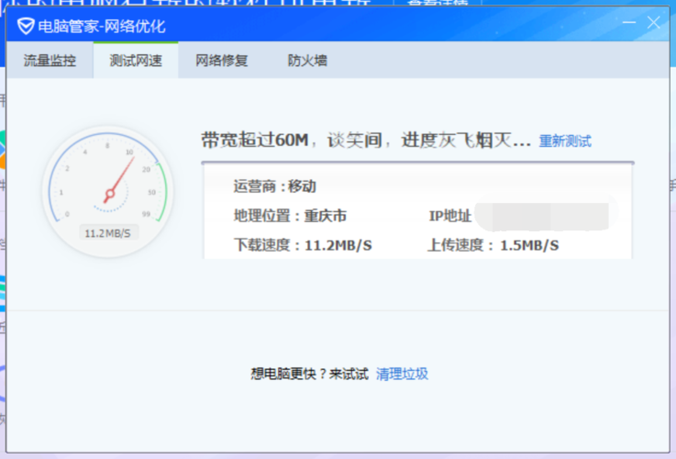Click the 上传速度 1.5MB/S value
The width and height of the screenshot is (676, 459).
[x=529, y=245]
